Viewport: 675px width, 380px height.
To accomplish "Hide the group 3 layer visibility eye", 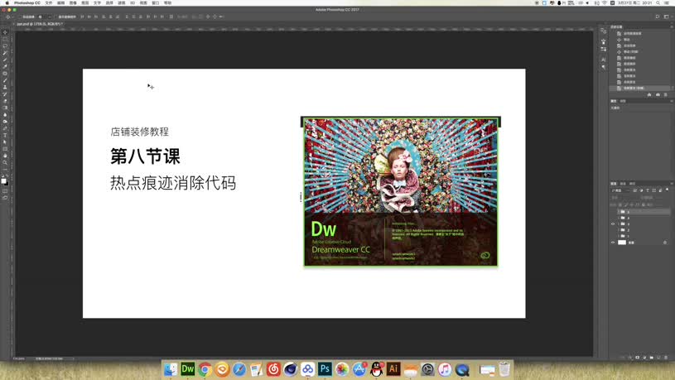I will pos(613,224).
